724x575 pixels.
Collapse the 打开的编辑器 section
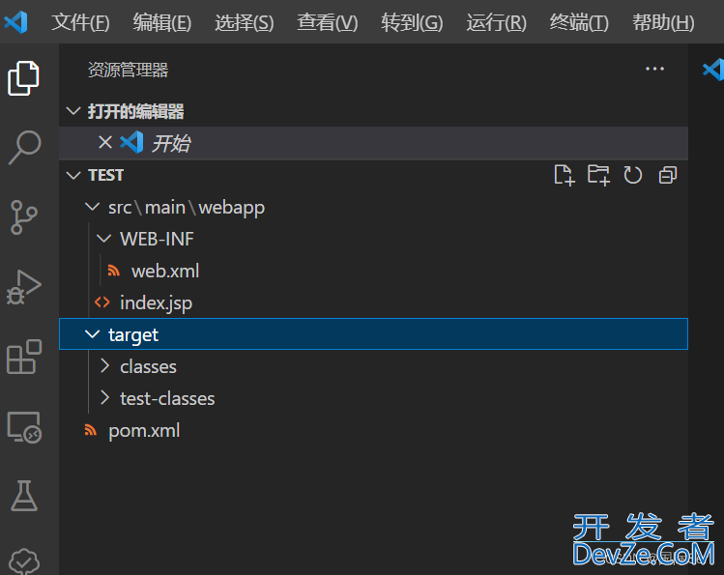[x=73, y=111]
